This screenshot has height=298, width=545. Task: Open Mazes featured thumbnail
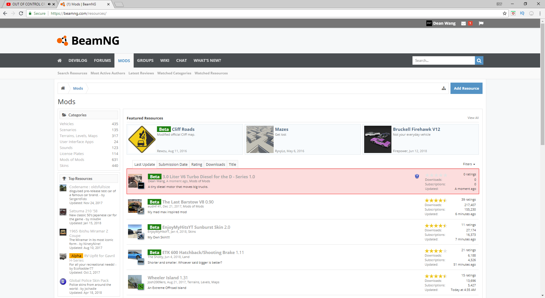point(260,139)
